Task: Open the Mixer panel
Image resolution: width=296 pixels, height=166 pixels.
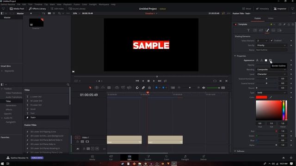Action: [x=247, y=9]
